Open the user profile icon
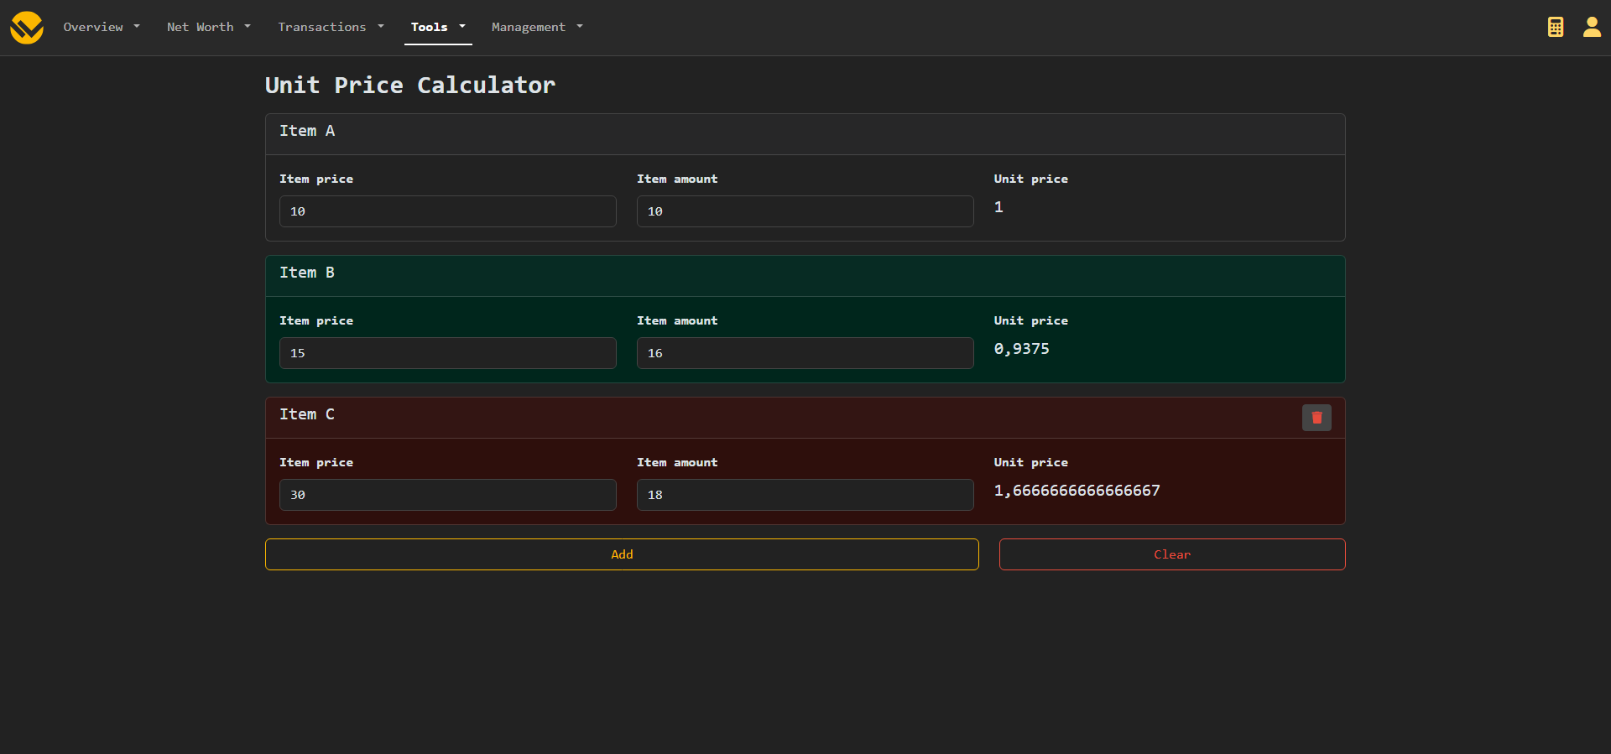Image resolution: width=1611 pixels, height=754 pixels. 1591,27
